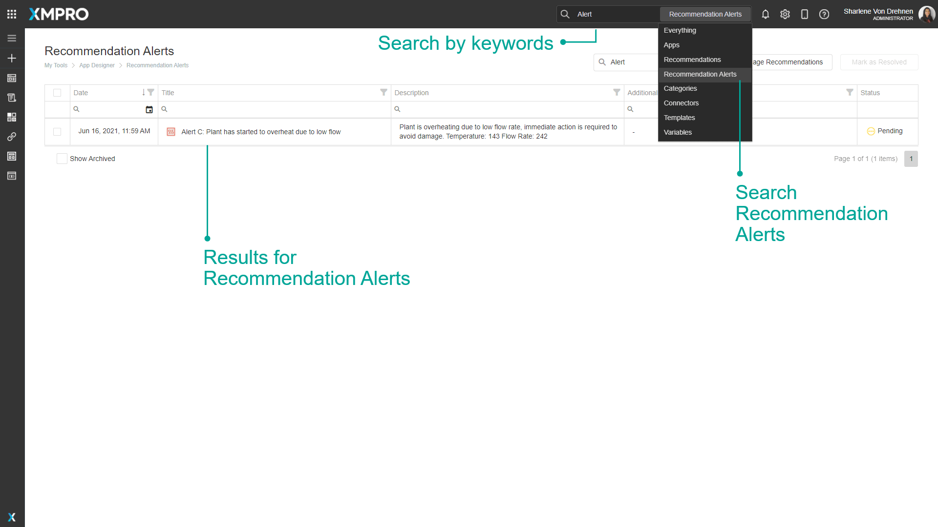
Task: Open the date picker calendar icon
Action: [x=149, y=110]
